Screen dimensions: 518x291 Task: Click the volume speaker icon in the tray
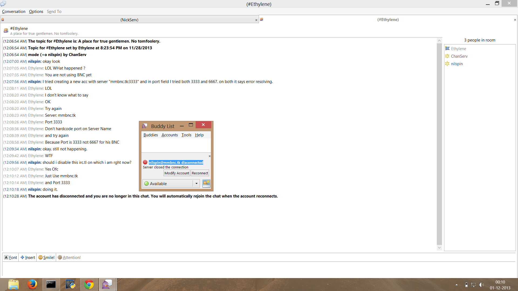[482, 285]
